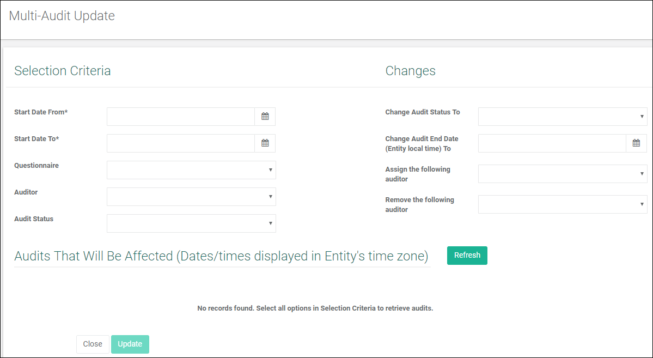Image resolution: width=653 pixels, height=358 pixels.
Task: Open the Remove the following auditor dropdown
Action: (x=641, y=204)
